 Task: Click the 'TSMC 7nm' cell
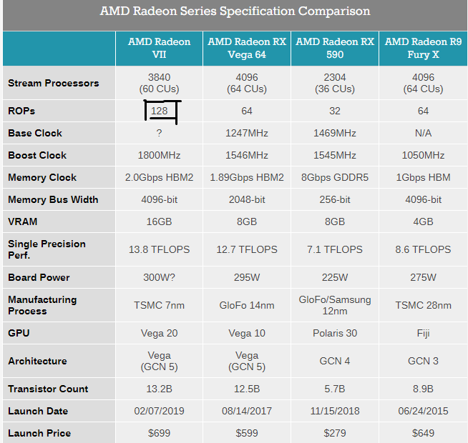(x=159, y=305)
